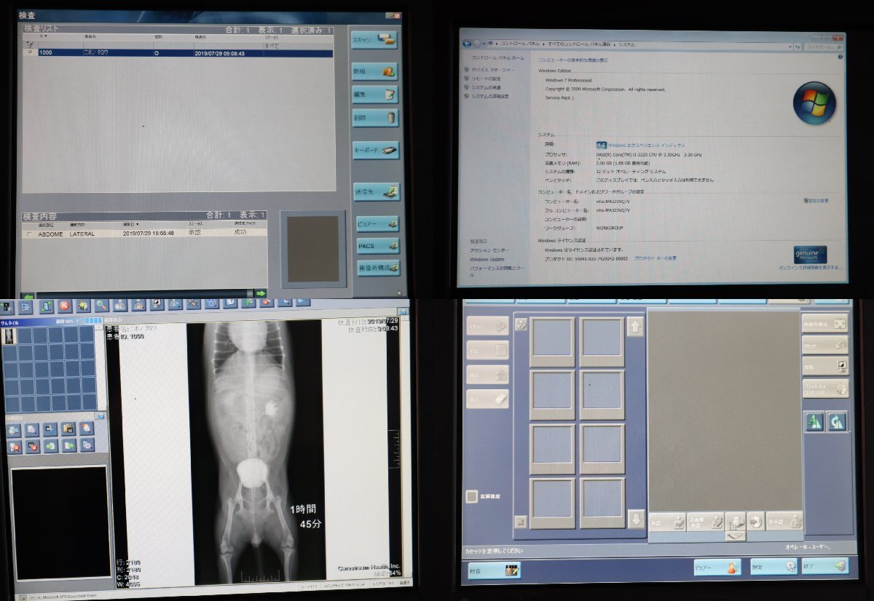Click 画像再構成 in the exam list window
Image resolution: width=874 pixels, height=601 pixels.
377,268
